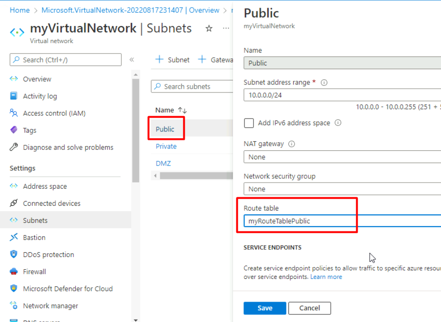Click the Name field containing Public

342,63
